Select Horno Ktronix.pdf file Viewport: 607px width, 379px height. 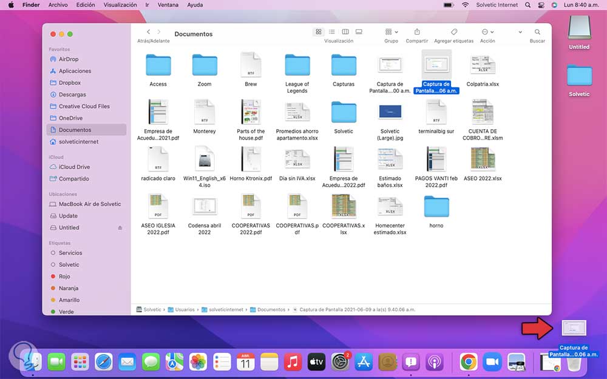pyautogui.click(x=251, y=159)
